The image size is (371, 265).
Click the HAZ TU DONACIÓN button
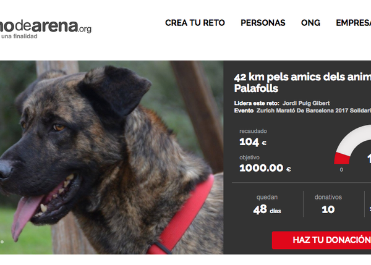(322, 240)
